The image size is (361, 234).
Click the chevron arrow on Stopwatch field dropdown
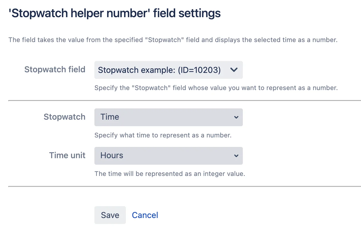(x=234, y=70)
